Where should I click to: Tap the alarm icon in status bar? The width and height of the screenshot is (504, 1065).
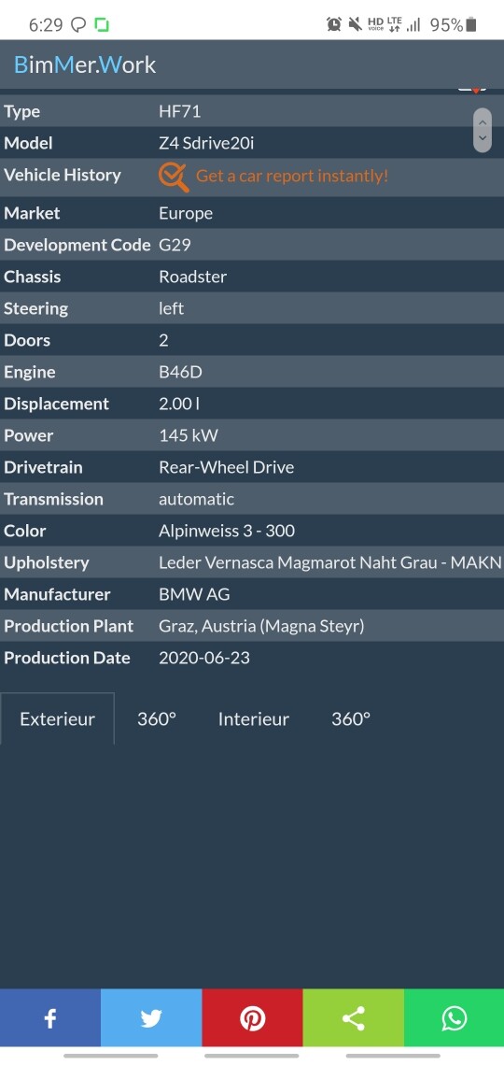(334, 25)
